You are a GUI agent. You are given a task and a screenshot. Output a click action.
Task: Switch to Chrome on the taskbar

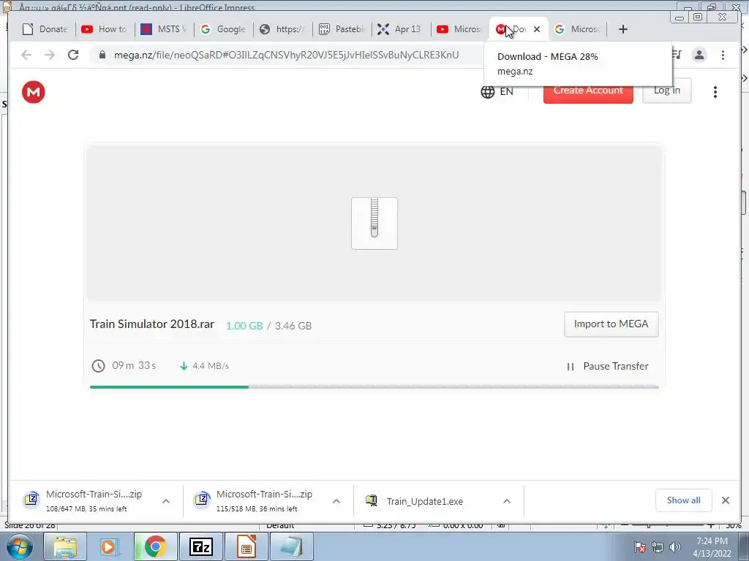[155, 546]
